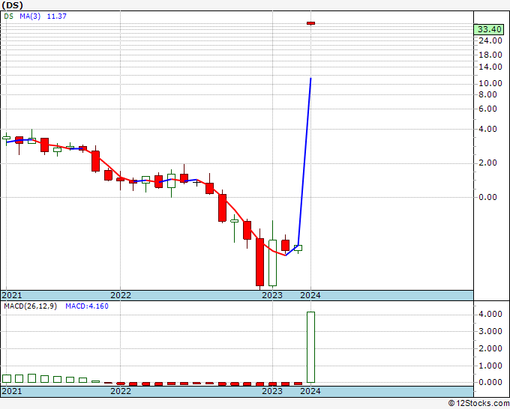This screenshot has width=510, height=409.
Task: Click the 1.000 MACD axis label
Action: pos(490,366)
